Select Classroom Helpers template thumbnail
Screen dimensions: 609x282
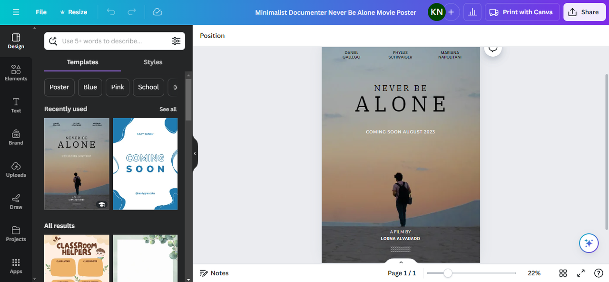coord(77,258)
